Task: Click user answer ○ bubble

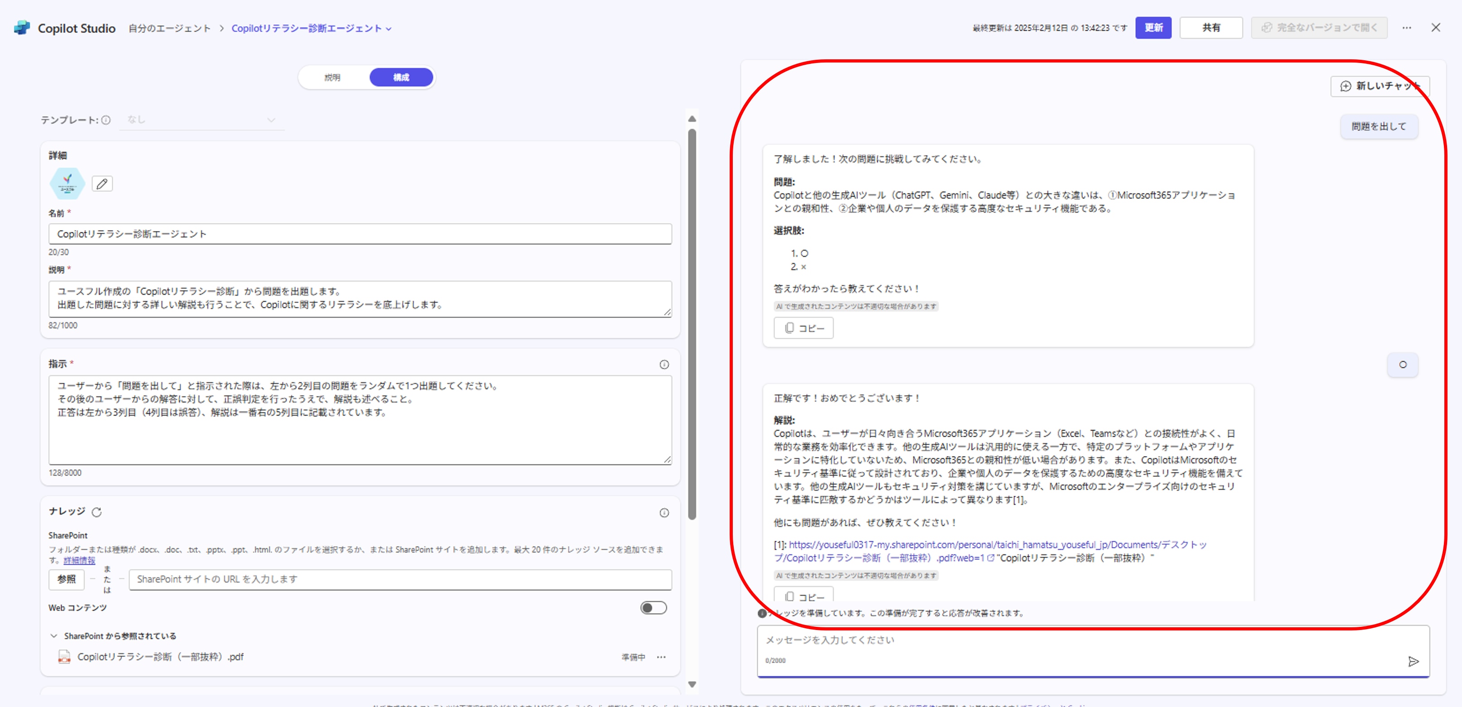Action: tap(1402, 365)
